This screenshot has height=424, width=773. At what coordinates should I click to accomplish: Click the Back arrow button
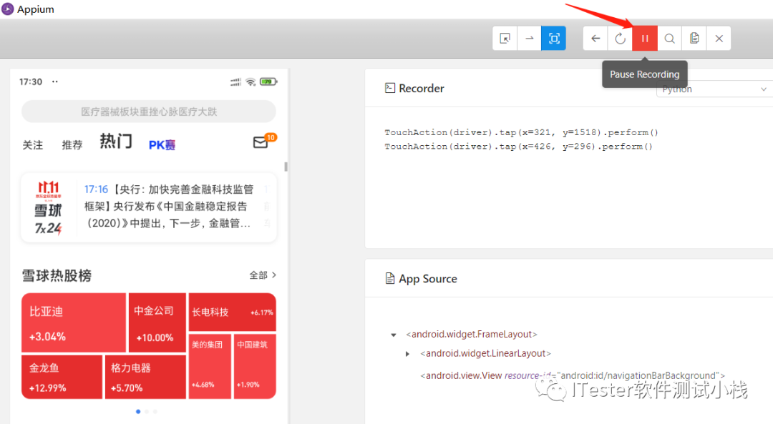[x=595, y=39]
